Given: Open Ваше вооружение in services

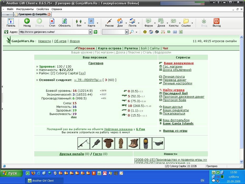Looking at the screenshot, I should pyautogui.click(x=179, y=63).
